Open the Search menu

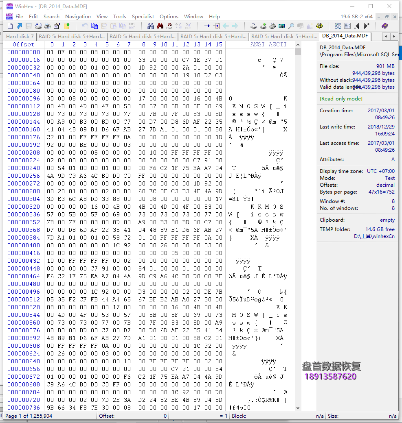51,16
